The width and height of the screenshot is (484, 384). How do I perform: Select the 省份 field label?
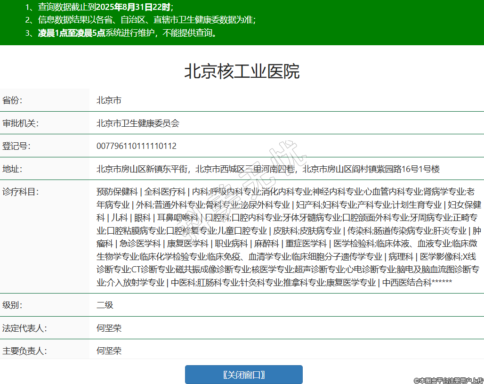point(13,100)
